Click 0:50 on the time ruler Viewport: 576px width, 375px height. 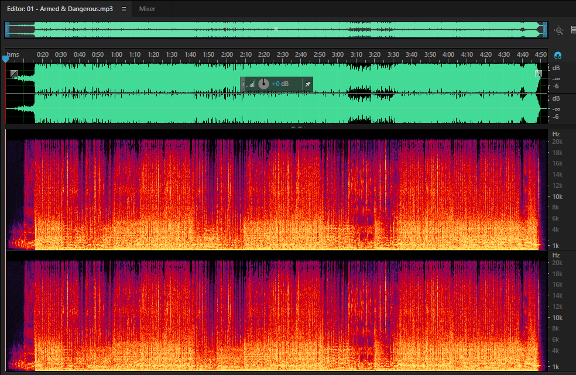98,55
